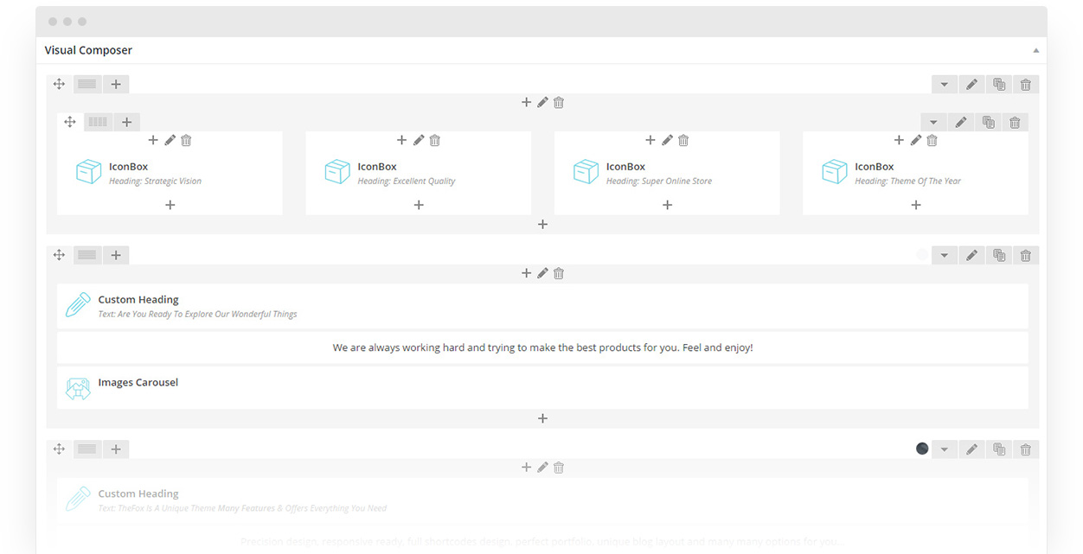Screen dimensions: 1083x554
Task: Toggle inner row dropdown arrow
Action: click(x=933, y=123)
